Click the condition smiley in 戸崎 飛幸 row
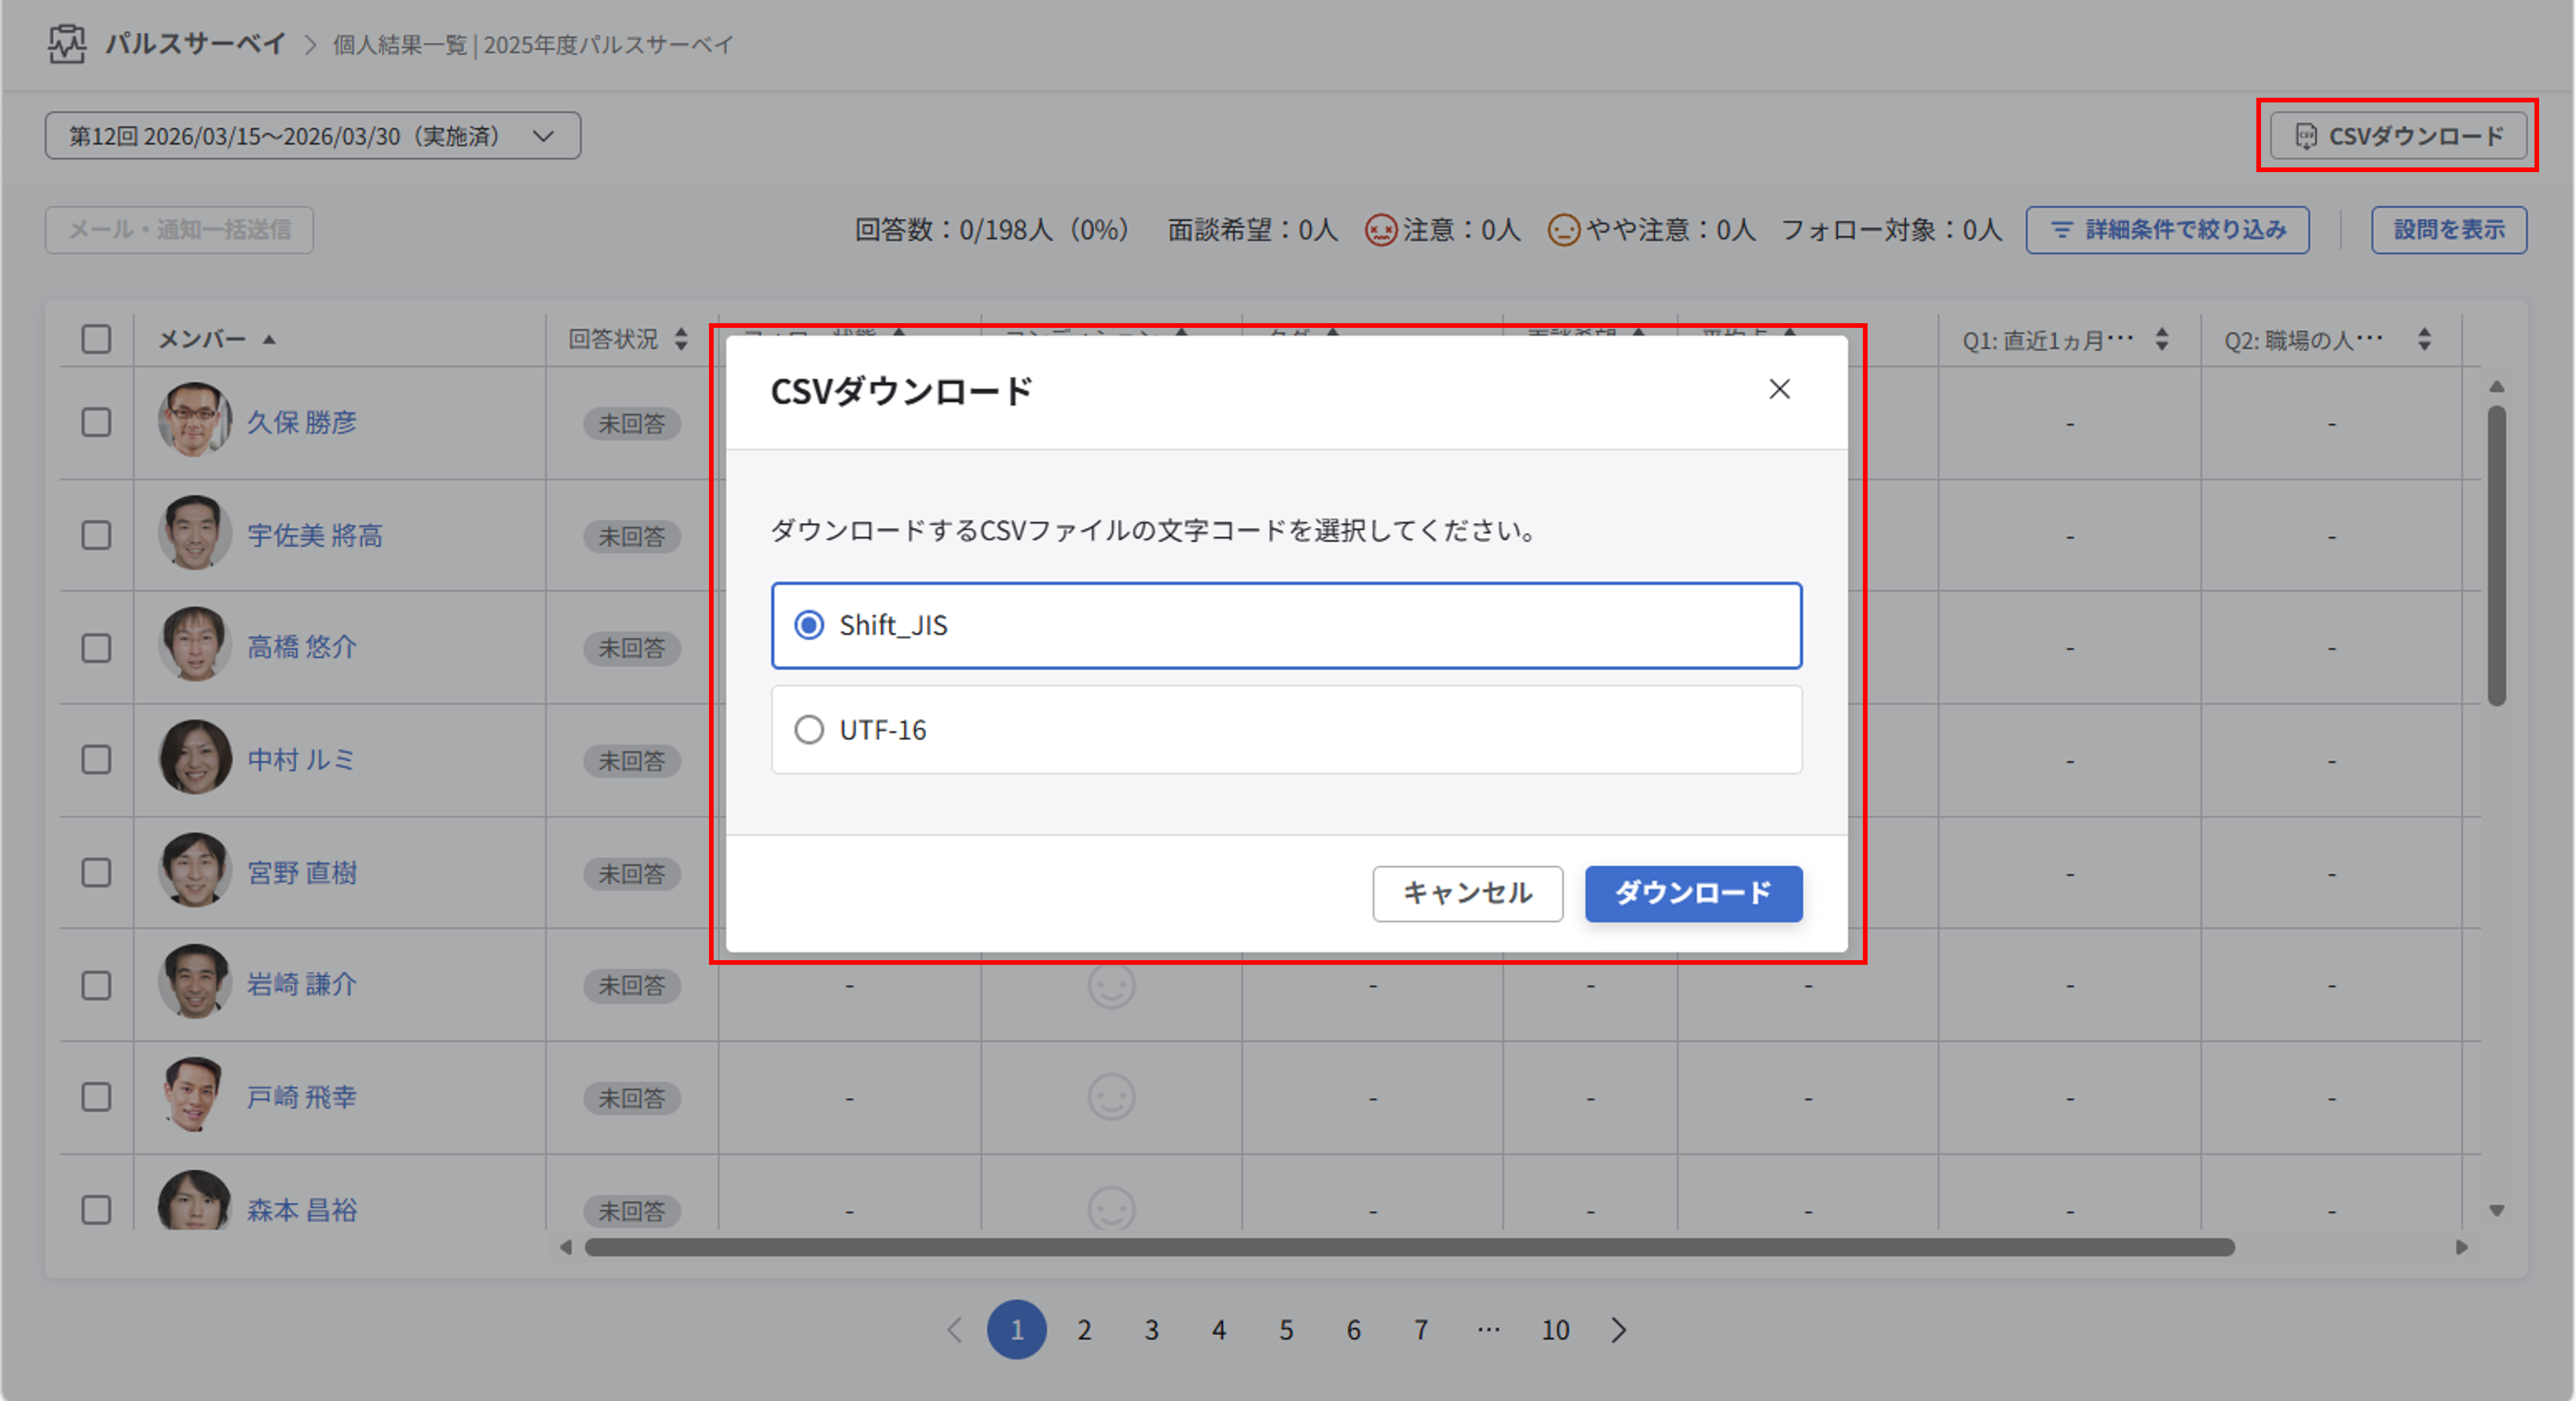The image size is (2576, 1401). point(1111,1098)
